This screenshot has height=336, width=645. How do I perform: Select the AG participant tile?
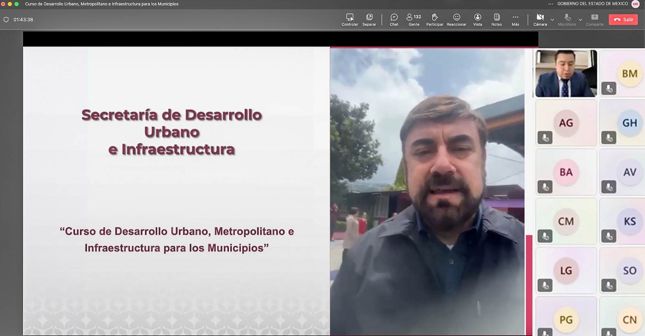click(x=566, y=123)
